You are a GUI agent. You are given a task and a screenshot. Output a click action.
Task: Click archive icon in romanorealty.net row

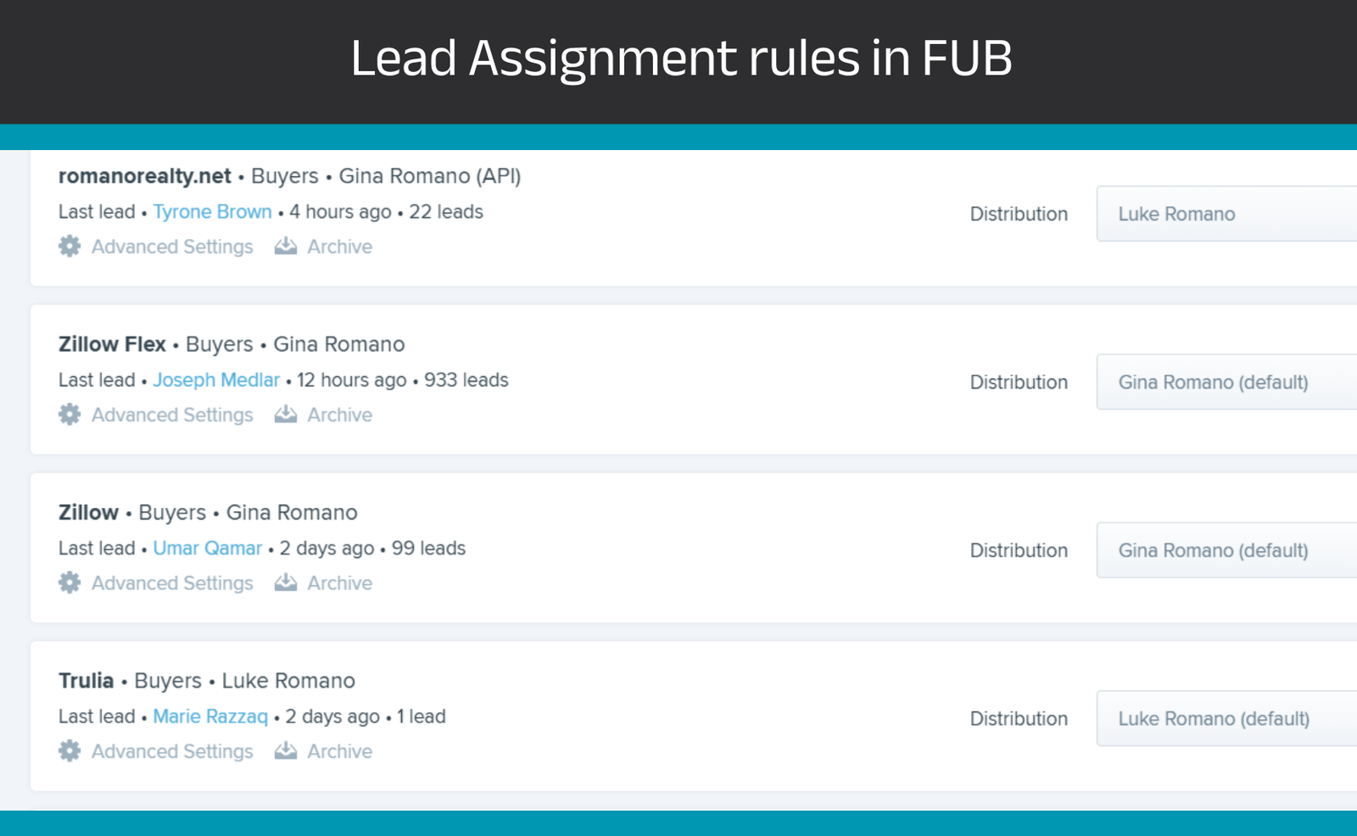286,247
